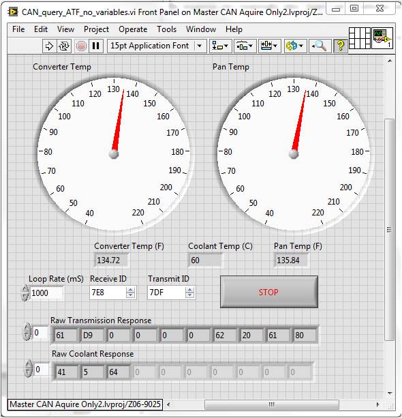Click the horizontal scrollbar left arrow
This screenshot has height=418, width=402.
click(x=168, y=404)
